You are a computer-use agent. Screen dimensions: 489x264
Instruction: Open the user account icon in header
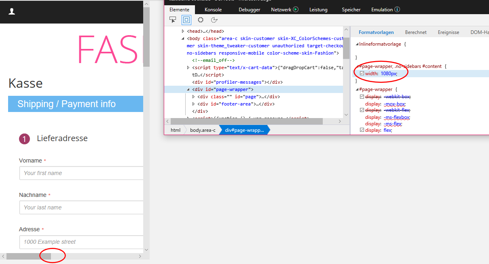click(x=12, y=12)
